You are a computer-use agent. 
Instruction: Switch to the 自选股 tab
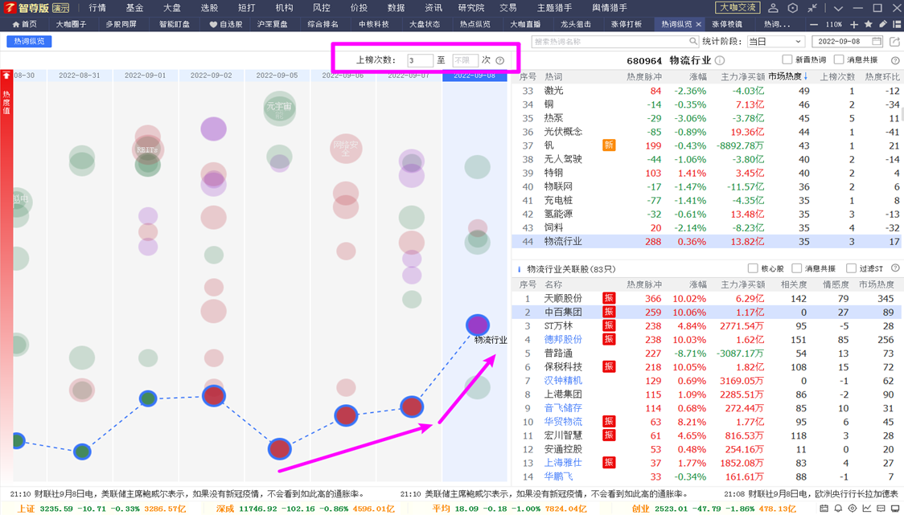coord(226,24)
